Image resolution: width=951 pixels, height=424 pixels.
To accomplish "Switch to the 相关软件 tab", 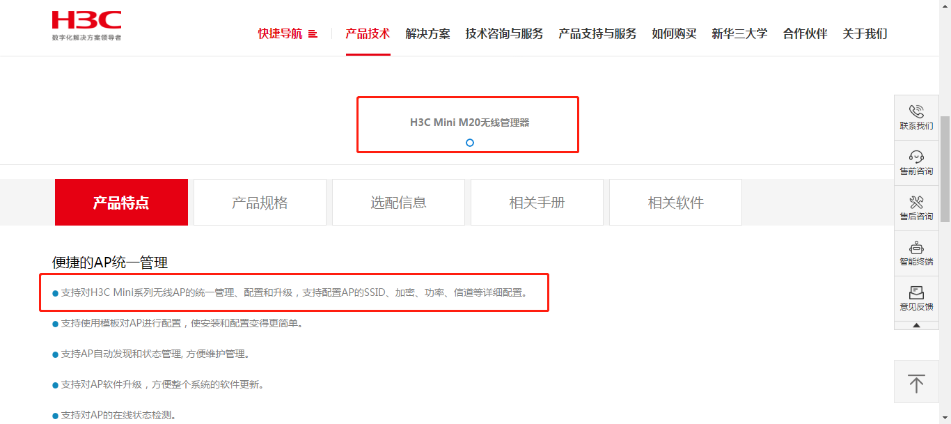I will click(675, 203).
